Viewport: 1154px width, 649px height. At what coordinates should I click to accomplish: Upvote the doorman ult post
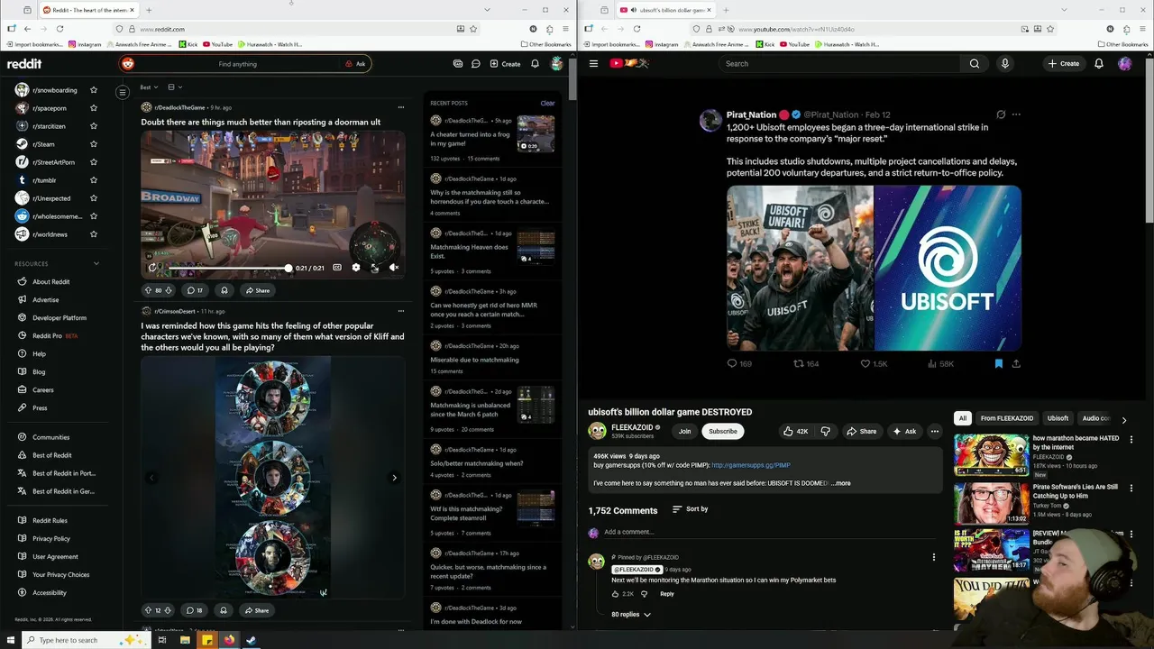pyautogui.click(x=149, y=290)
